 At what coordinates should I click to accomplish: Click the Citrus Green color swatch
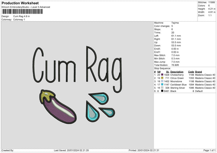point(162,78)
